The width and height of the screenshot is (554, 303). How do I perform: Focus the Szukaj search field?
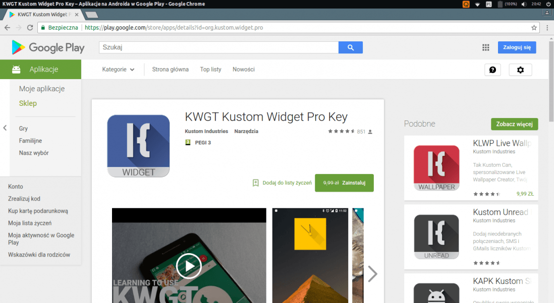[218, 47]
